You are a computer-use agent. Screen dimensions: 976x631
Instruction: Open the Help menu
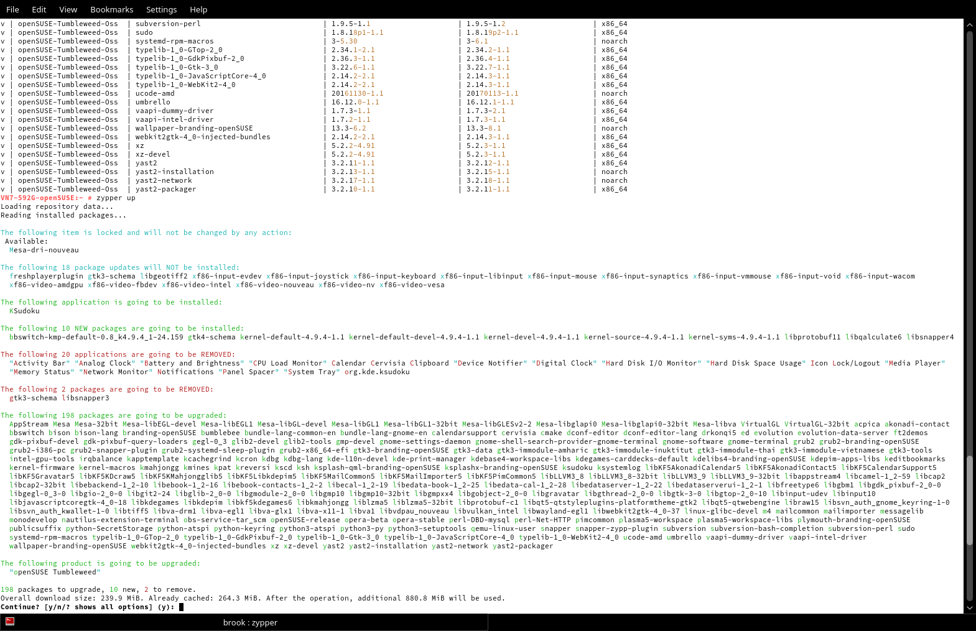[x=198, y=9]
